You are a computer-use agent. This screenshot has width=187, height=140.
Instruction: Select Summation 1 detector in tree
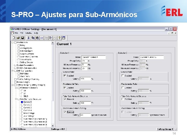pyautogui.click(x=35, y=119)
